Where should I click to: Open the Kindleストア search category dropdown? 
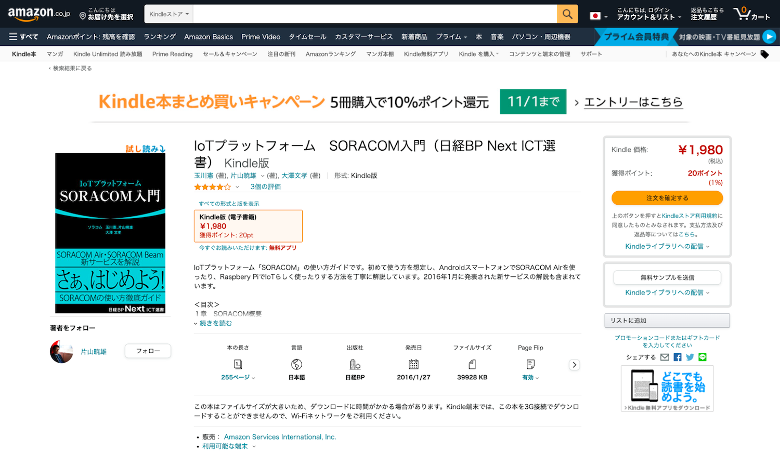click(x=169, y=14)
